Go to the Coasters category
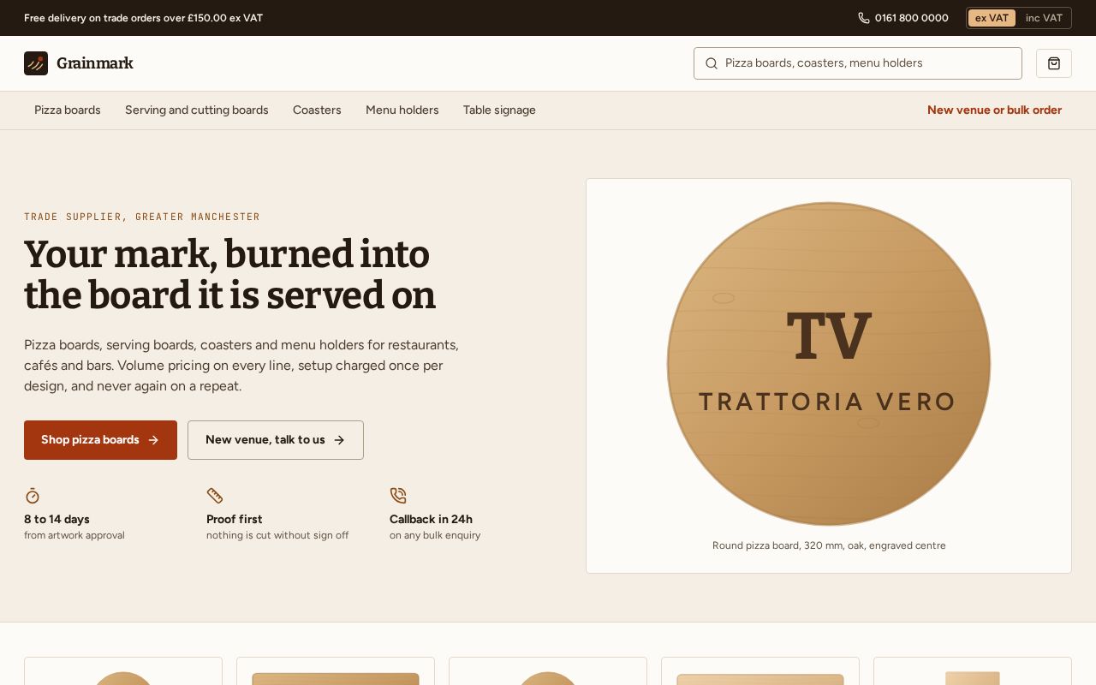The image size is (1096, 685). (x=317, y=110)
